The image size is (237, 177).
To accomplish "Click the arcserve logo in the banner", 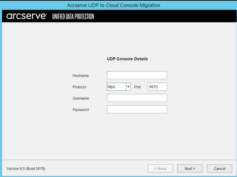I will coord(27,16).
